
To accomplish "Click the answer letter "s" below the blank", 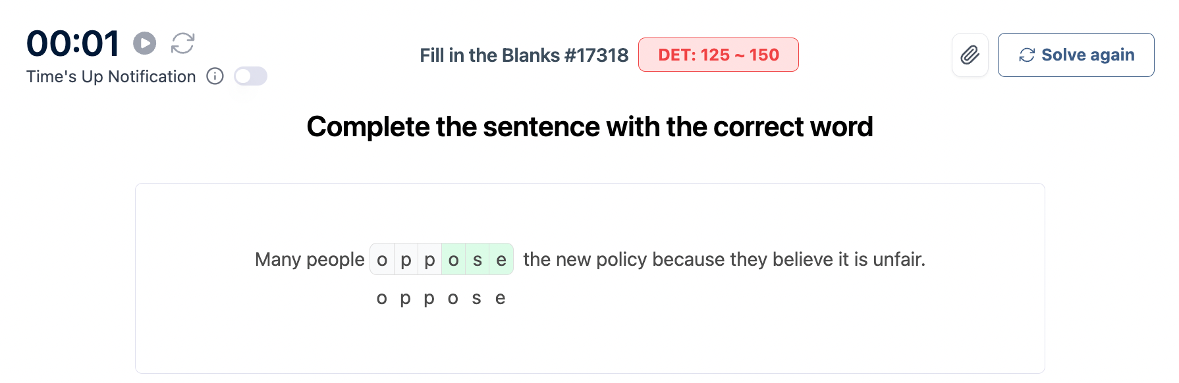I will tap(476, 298).
